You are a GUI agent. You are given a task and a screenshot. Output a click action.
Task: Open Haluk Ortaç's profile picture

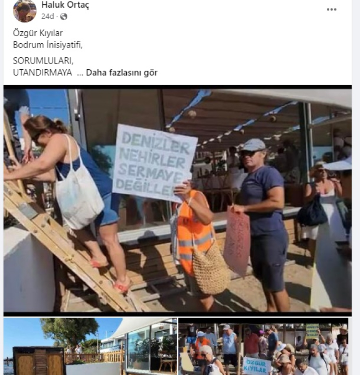tap(24, 11)
